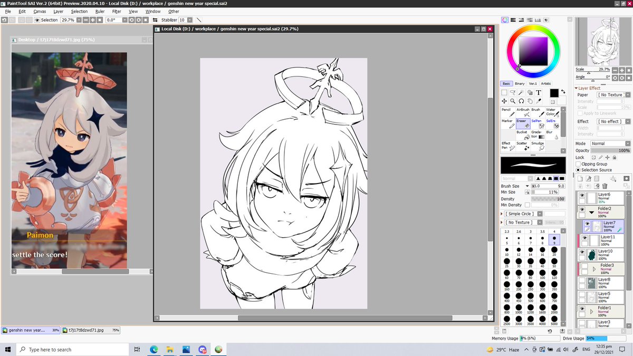The height and width of the screenshot is (356, 633).
Task: Hide Folder1 using its eye icon
Action: tap(582, 309)
